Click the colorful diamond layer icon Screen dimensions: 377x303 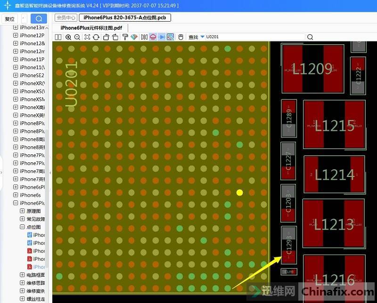coord(134,37)
